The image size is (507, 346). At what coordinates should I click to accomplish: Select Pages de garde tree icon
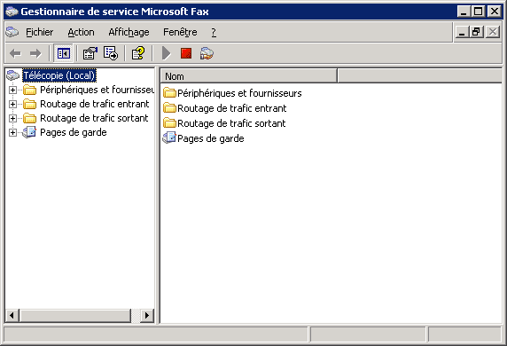pos(29,132)
